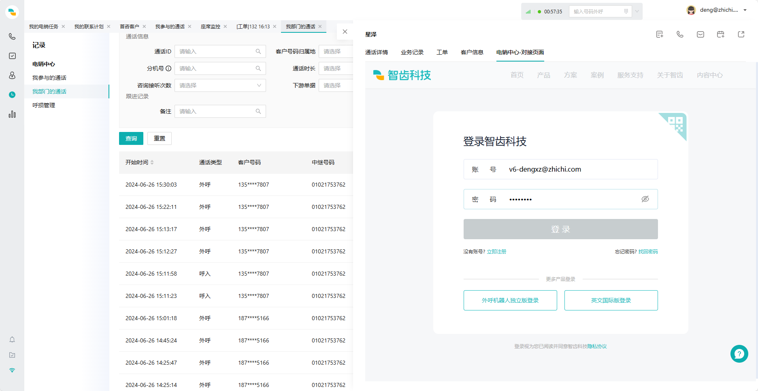Image resolution: width=758 pixels, height=391 pixels.
Task: Click the info icon next to 分机号
Action: [x=168, y=68]
